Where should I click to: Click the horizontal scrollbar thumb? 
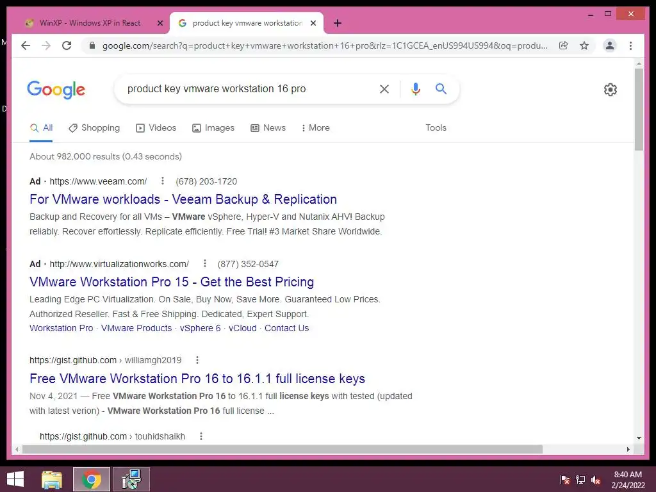283,449
